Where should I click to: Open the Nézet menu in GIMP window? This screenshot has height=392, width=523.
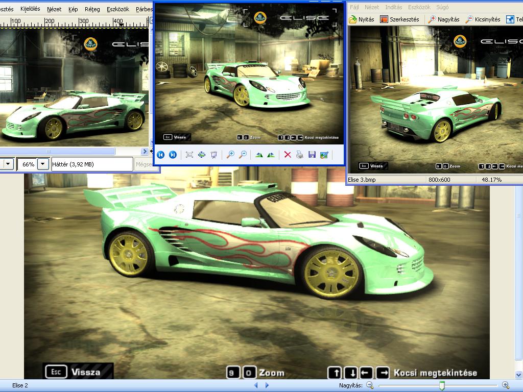tap(54, 9)
